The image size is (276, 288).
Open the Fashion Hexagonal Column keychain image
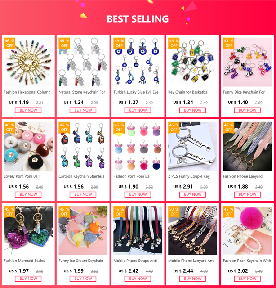coord(28,62)
